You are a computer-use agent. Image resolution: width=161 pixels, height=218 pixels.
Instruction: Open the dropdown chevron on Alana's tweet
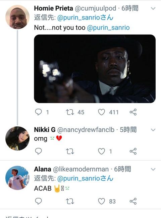click(x=153, y=169)
